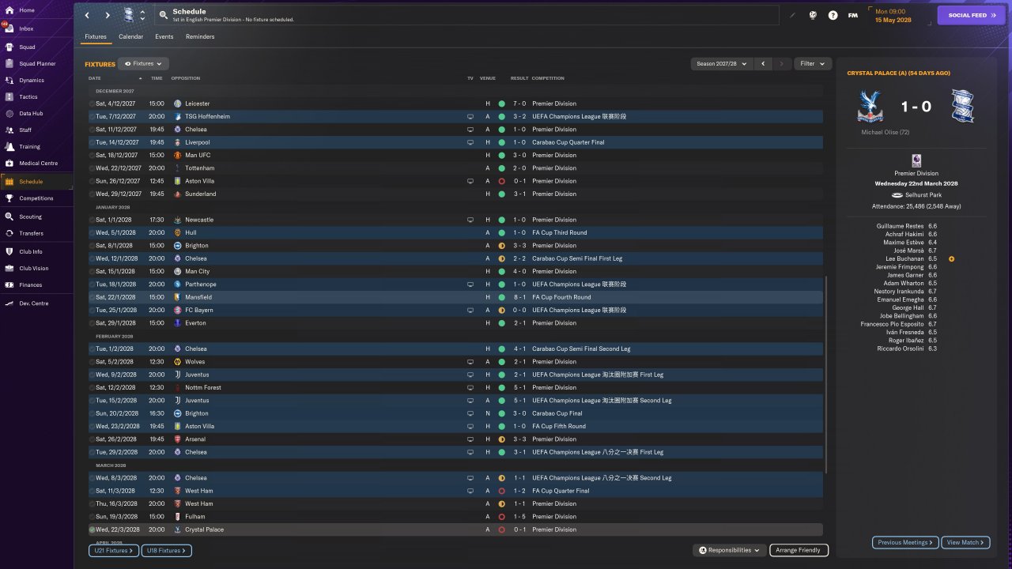Go back with the top-bar left arrow
The width and height of the screenshot is (1012, 569).
pos(87,15)
